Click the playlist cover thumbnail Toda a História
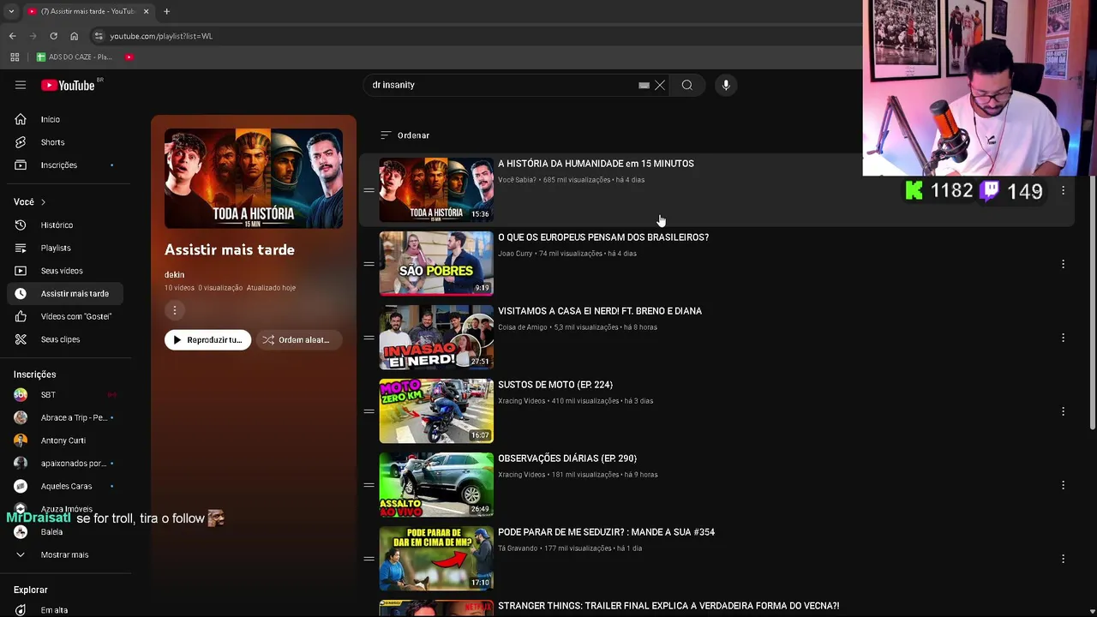The height and width of the screenshot is (617, 1097). 254,178
